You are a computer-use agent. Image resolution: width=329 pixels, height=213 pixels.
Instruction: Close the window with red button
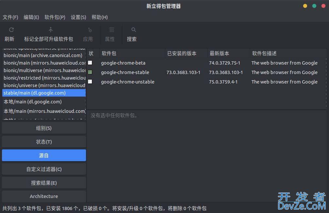coord(323,6)
